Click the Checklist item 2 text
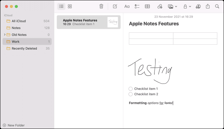The width and height of the screenshot is (224, 129). click(146, 94)
